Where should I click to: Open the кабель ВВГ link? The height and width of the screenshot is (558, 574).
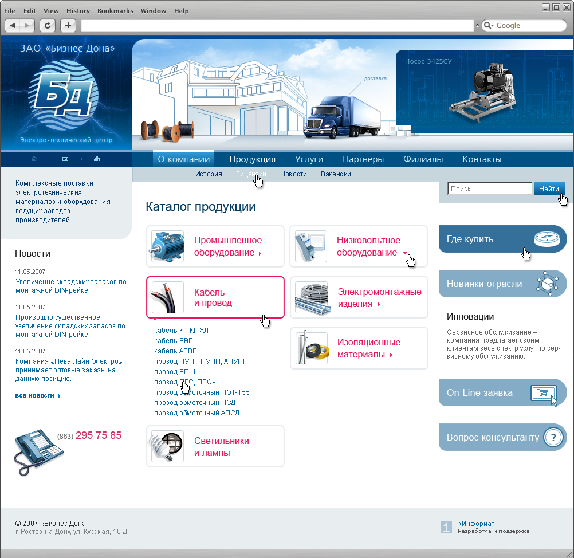click(173, 340)
